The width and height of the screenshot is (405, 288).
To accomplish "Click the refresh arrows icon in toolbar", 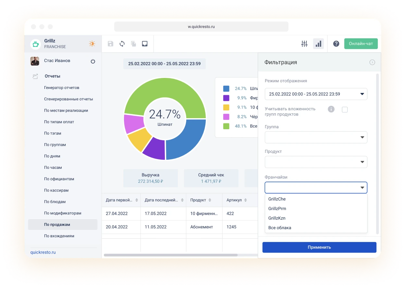I will tap(122, 44).
